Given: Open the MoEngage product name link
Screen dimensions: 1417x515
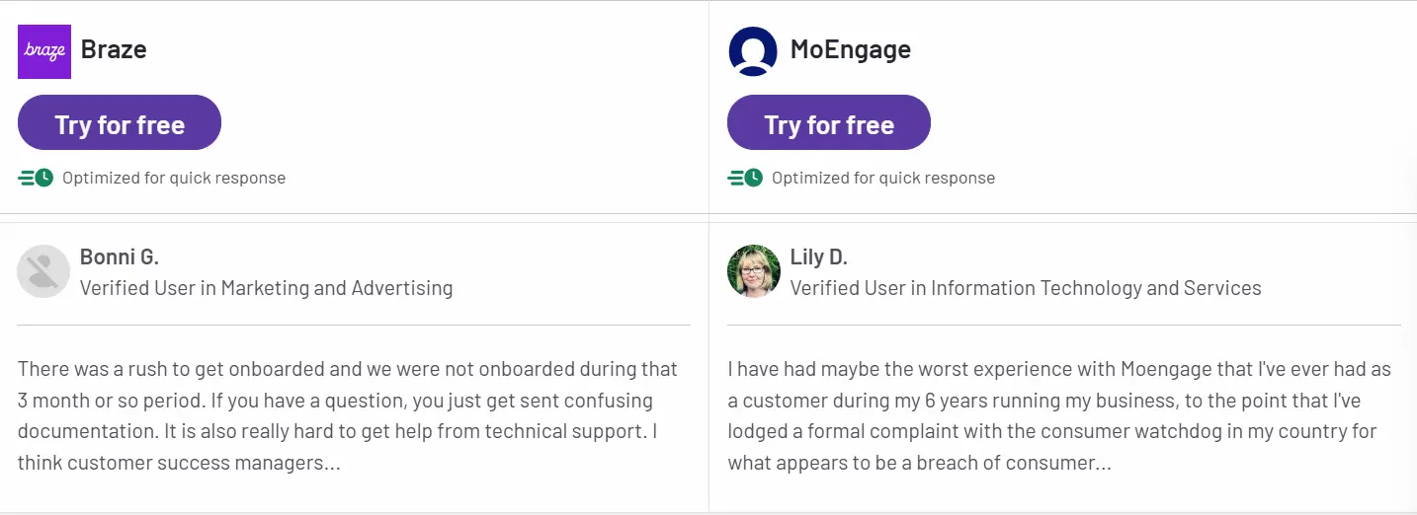Looking at the screenshot, I should click(x=850, y=49).
